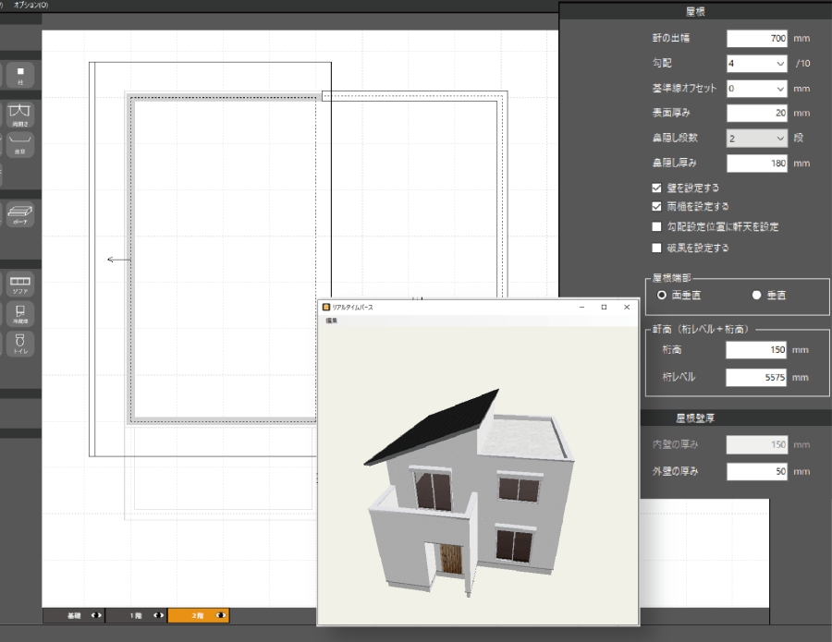Select the 柱 (pillar) tool icon
The height and width of the screenshot is (642, 832).
[19, 74]
